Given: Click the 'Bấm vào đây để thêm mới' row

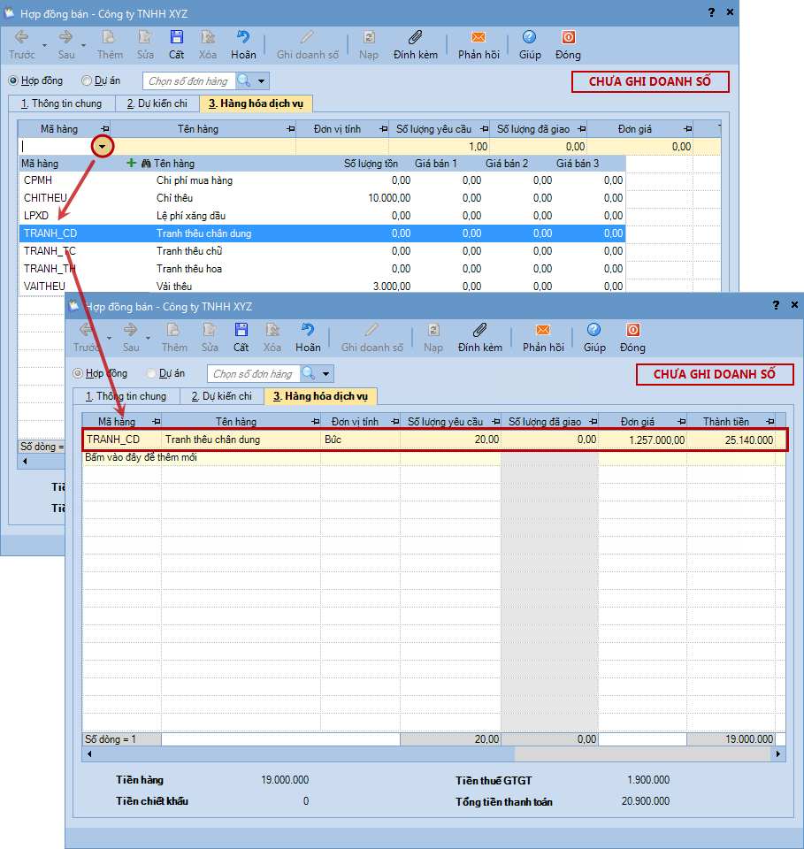Looking at the screenshot, I should 142,458.
